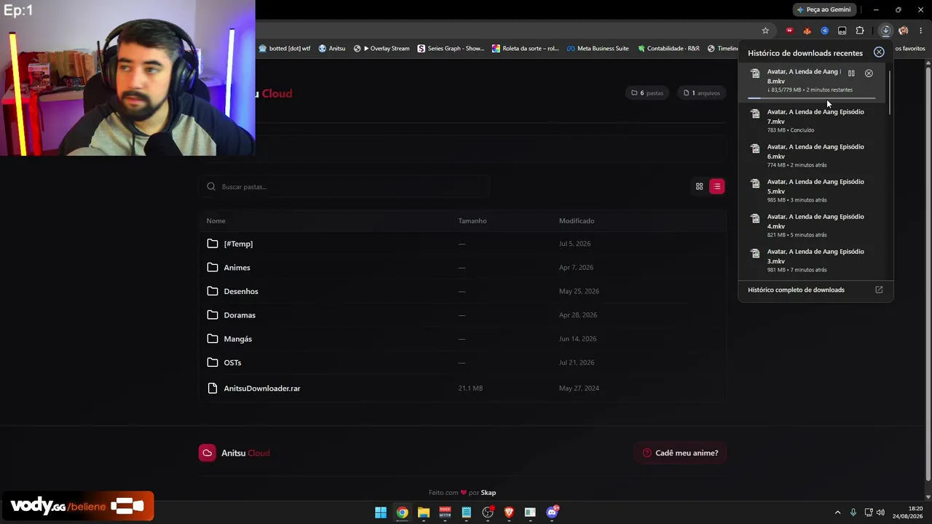Open the taskbar volume control
This screenshot has width=932, height=524.
tap(881, 512)
